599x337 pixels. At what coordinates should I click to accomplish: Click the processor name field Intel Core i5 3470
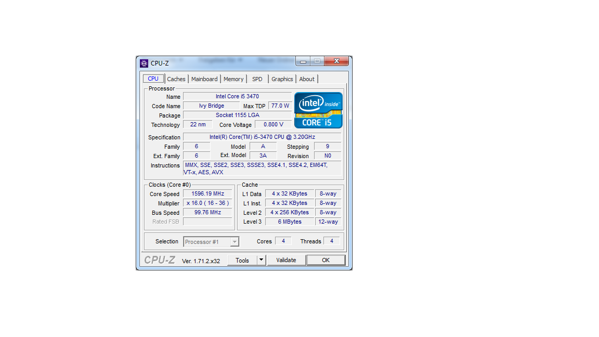[237, 96]
